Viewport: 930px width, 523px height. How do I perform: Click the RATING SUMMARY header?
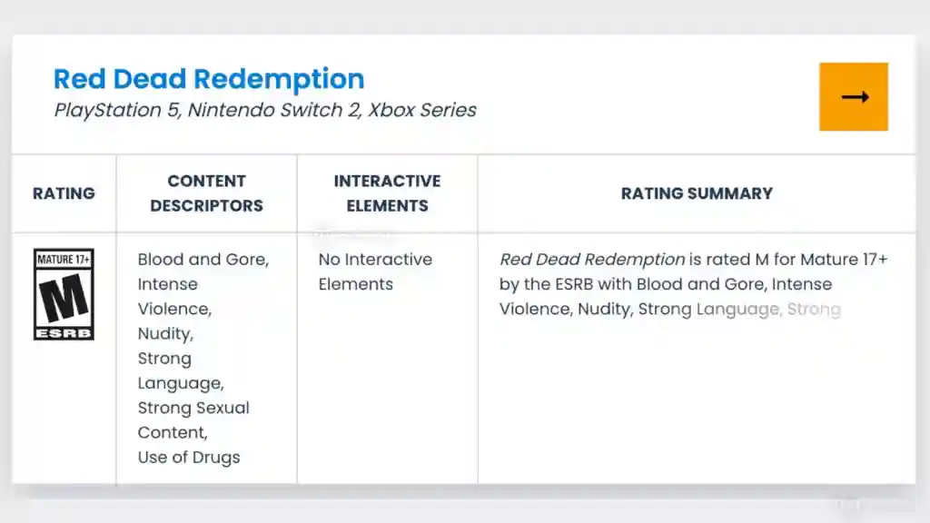click(697, 193)
